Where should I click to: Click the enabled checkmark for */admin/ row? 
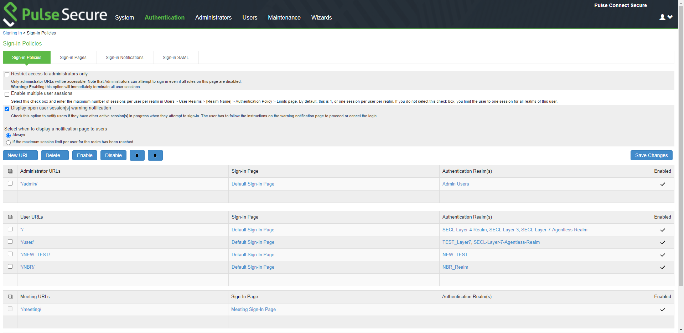[x=662, y=184]
